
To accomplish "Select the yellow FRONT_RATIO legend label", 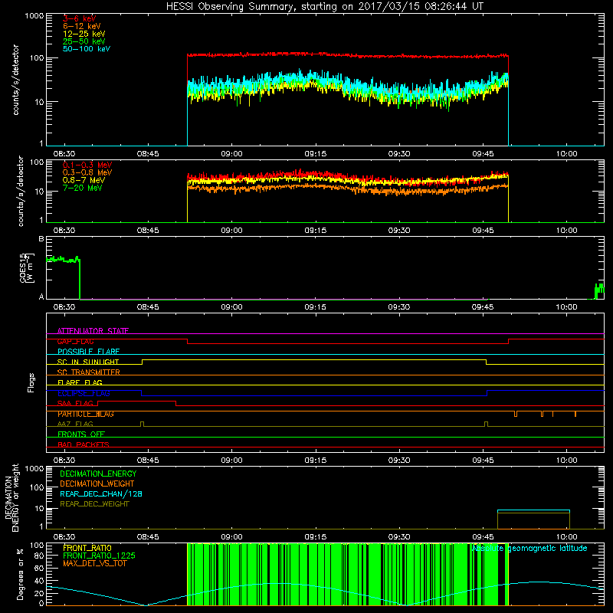I will 87,548.
